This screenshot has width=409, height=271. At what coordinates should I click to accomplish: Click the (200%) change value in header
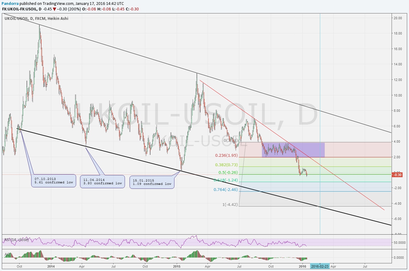[x=75, y=9]
